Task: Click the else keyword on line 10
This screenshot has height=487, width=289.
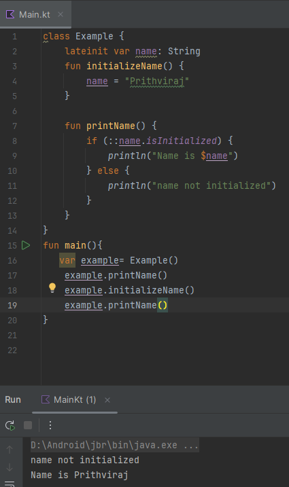Action: tap(108, 170)
